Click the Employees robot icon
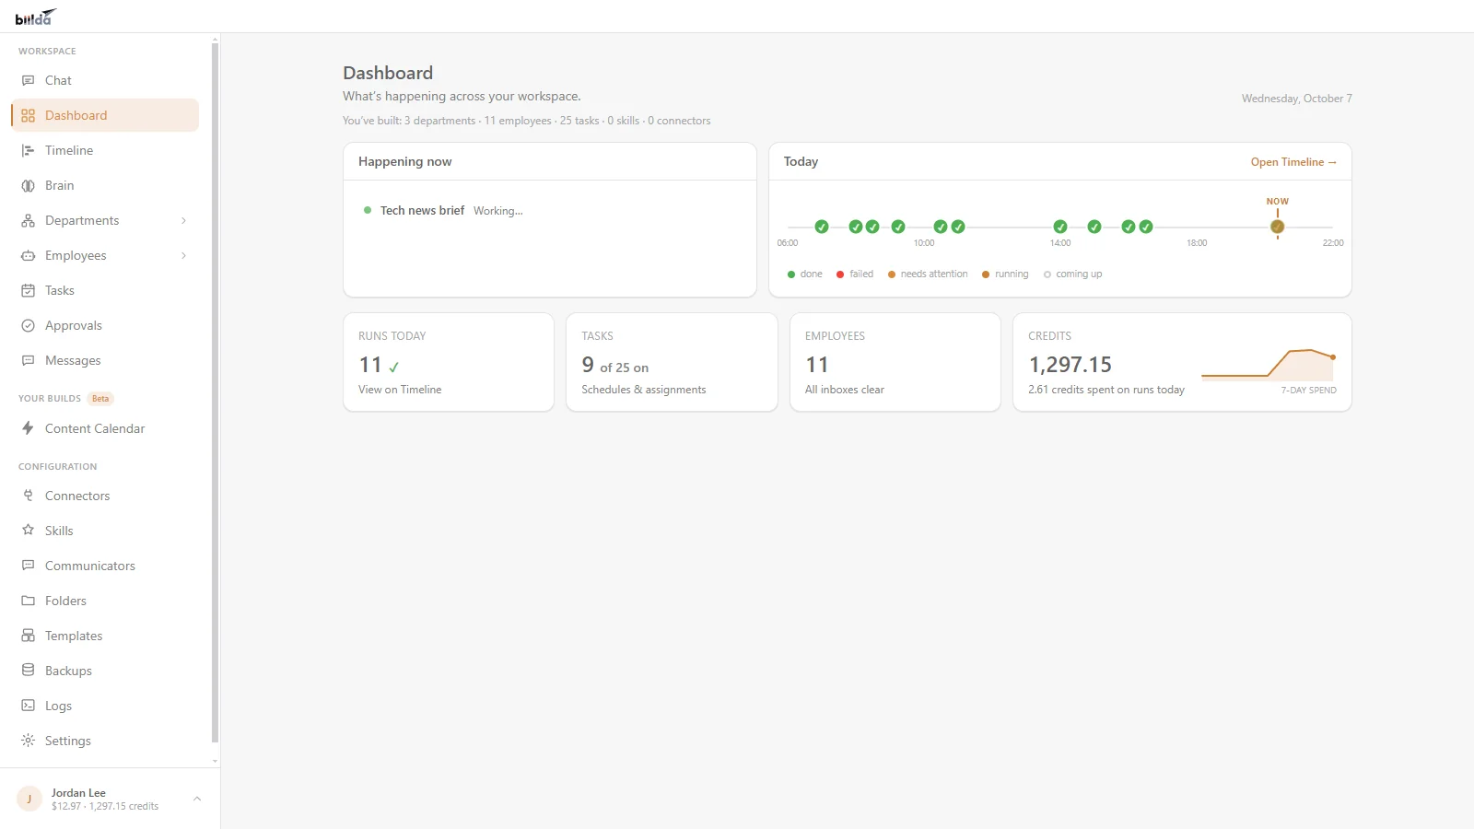The image size is (1474, 829). pos(29,255)
